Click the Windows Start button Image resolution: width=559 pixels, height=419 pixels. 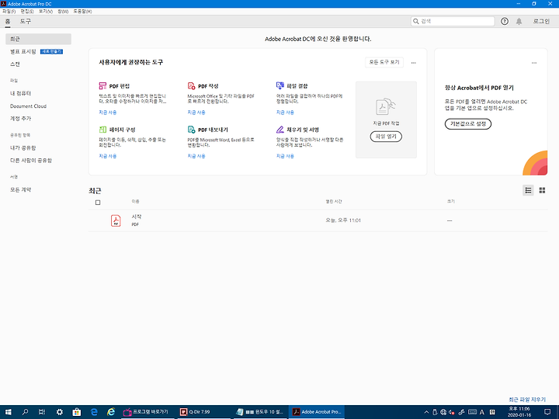[8, 412]
